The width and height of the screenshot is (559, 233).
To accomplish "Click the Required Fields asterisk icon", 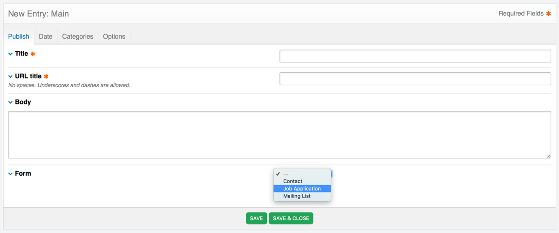I will tap(548, 14).
